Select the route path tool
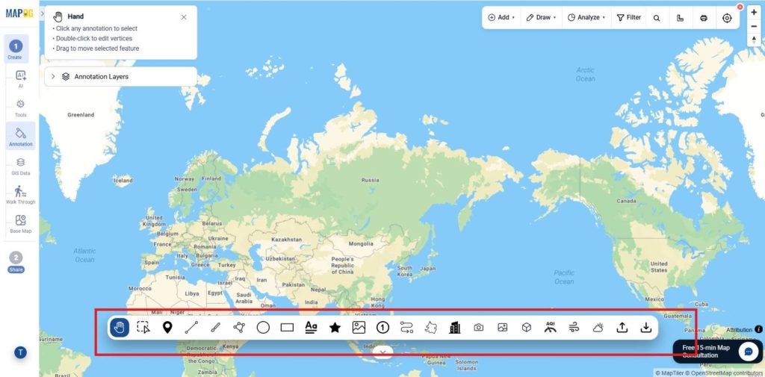 tap(406, 328)
